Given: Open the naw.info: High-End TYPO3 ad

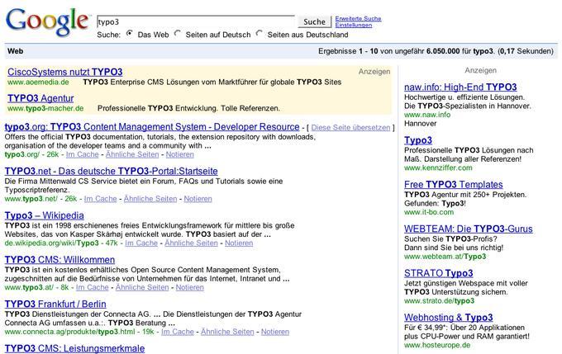Looking at the screenshot, I should [460, 87].
